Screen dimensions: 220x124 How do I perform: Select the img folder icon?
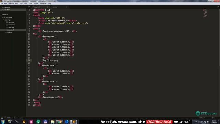click(x=6, y=20)
